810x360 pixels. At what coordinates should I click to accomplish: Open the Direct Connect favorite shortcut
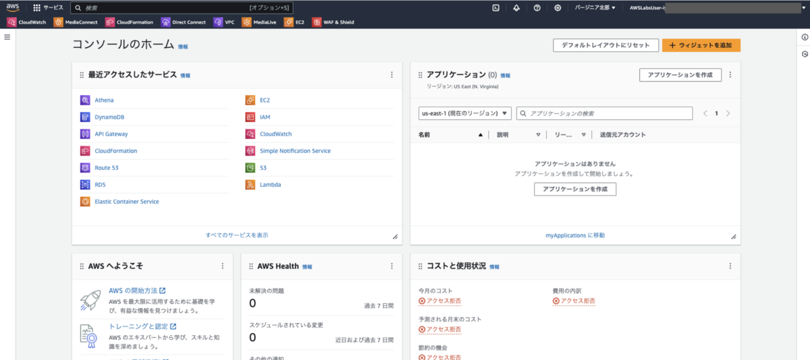pos(184,22)
